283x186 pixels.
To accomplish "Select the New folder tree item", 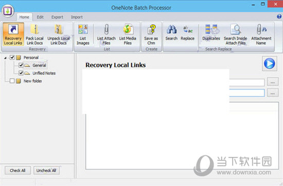I will [32, 81].
